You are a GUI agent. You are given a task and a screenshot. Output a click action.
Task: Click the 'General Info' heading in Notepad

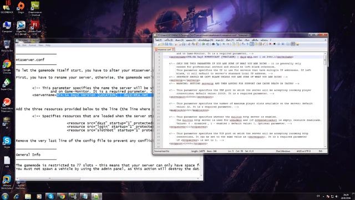point(28,154)
